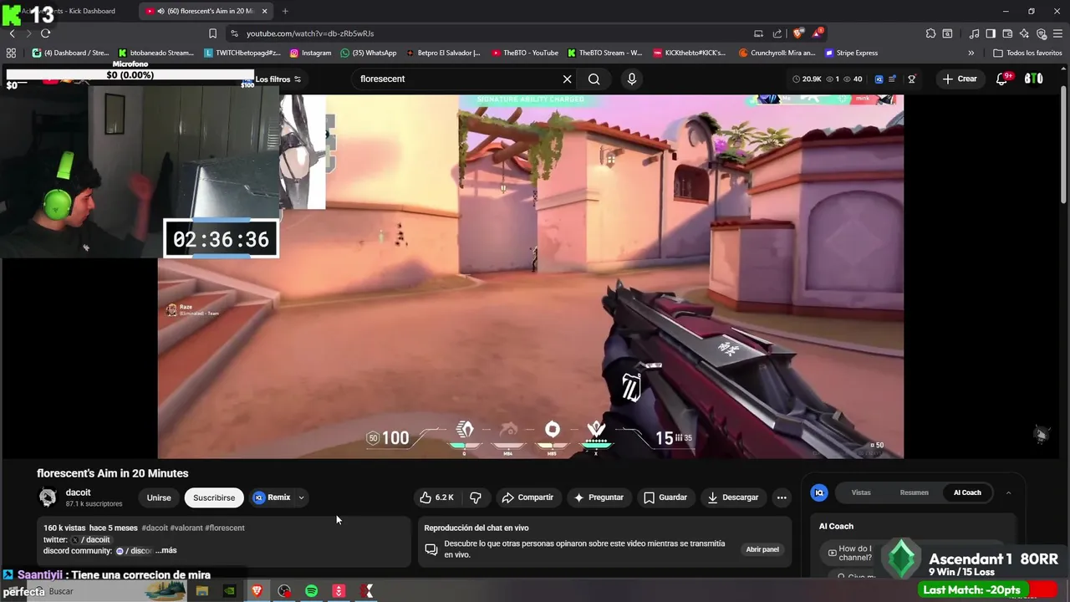This screenshot has width=1070, height=602.
Task: Switch to the Resumen tab
Action: (914, 492)
